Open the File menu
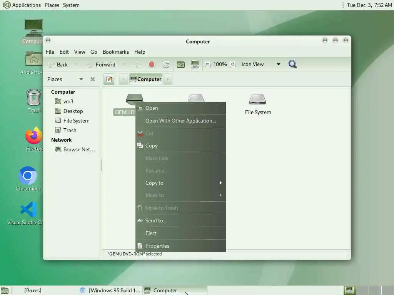 (x=50, y=52)
